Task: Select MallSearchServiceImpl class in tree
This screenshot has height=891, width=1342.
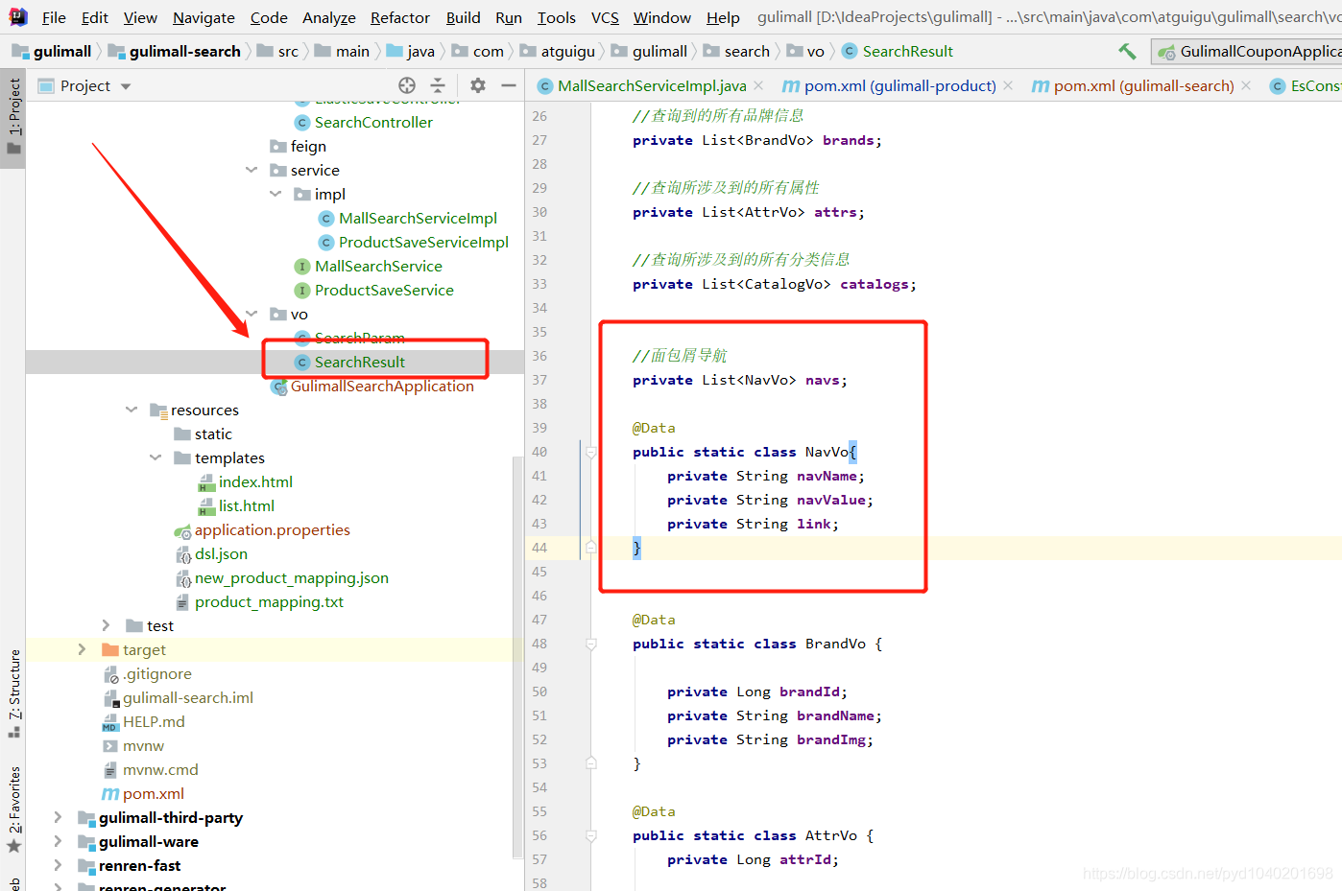Action: [x=418, y=218]
